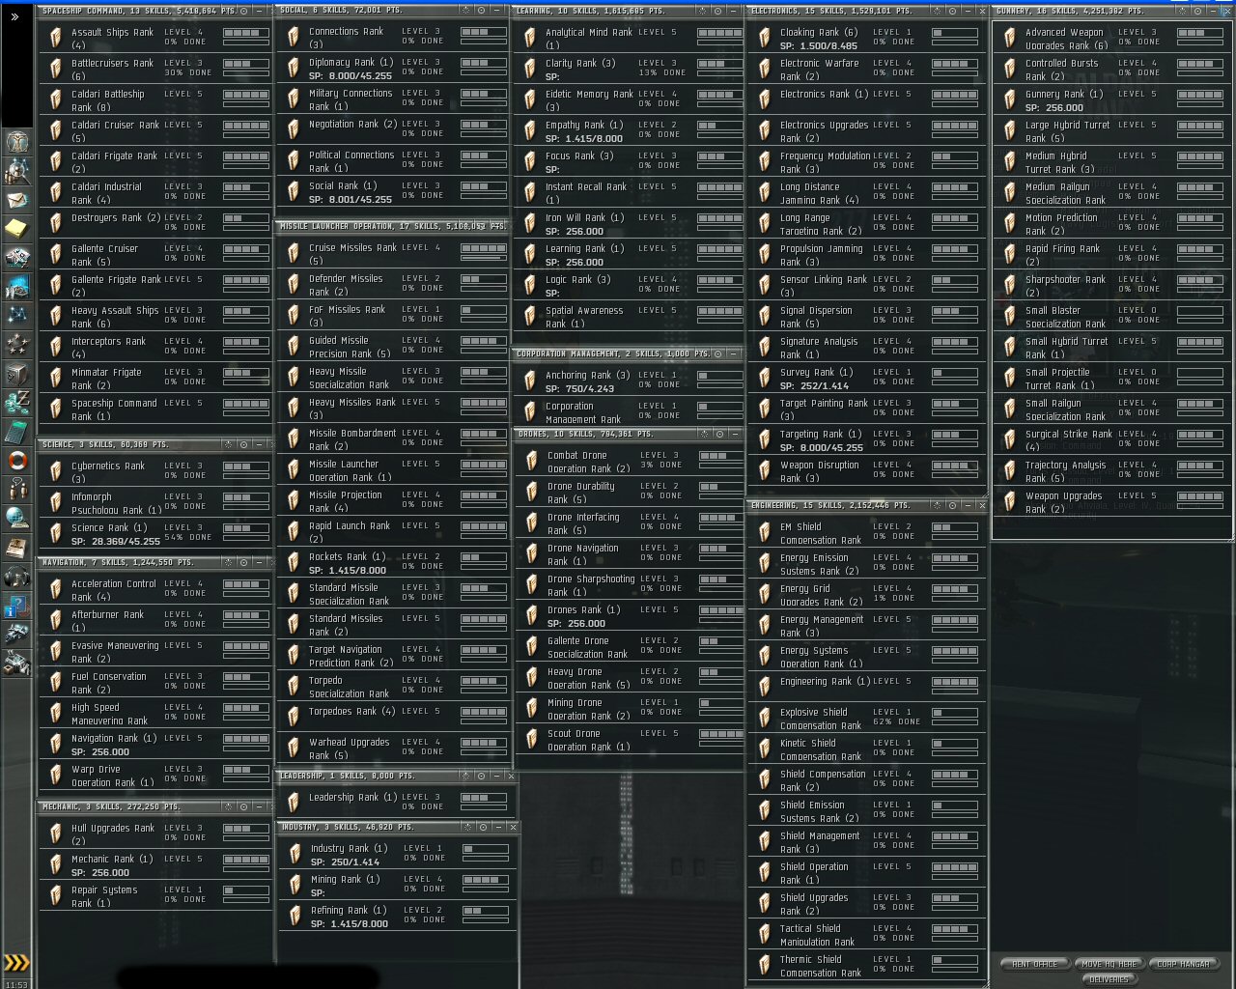
Task: Click the EM Shield Compensation book icon
Action: 765,532
